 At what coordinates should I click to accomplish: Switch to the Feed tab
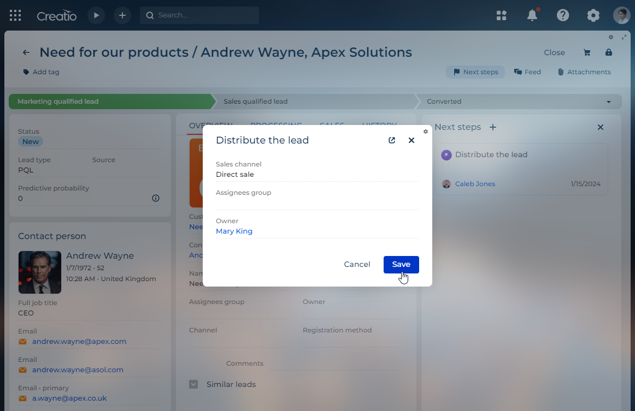point(527,72)
